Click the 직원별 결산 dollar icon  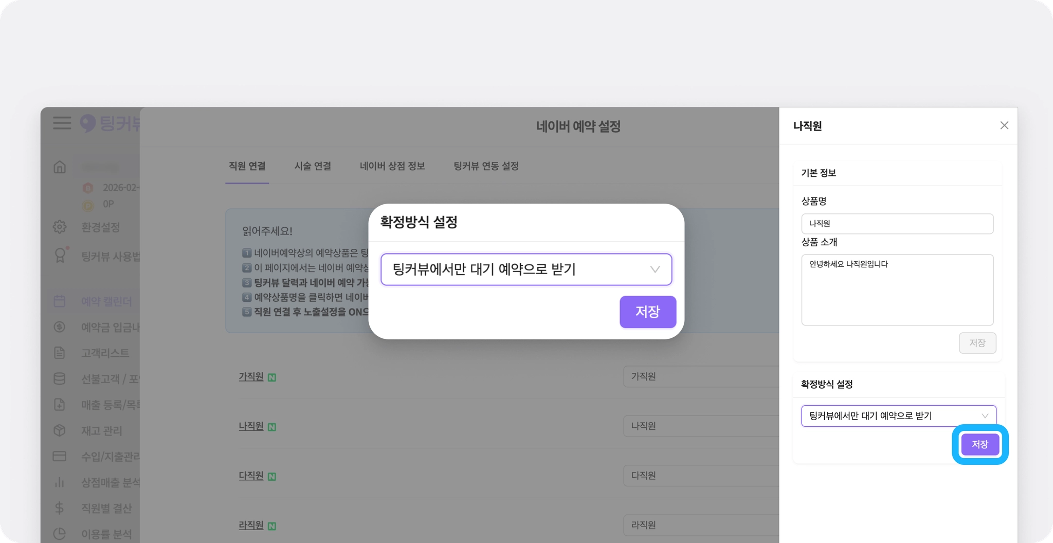click(x=60, y=508)
